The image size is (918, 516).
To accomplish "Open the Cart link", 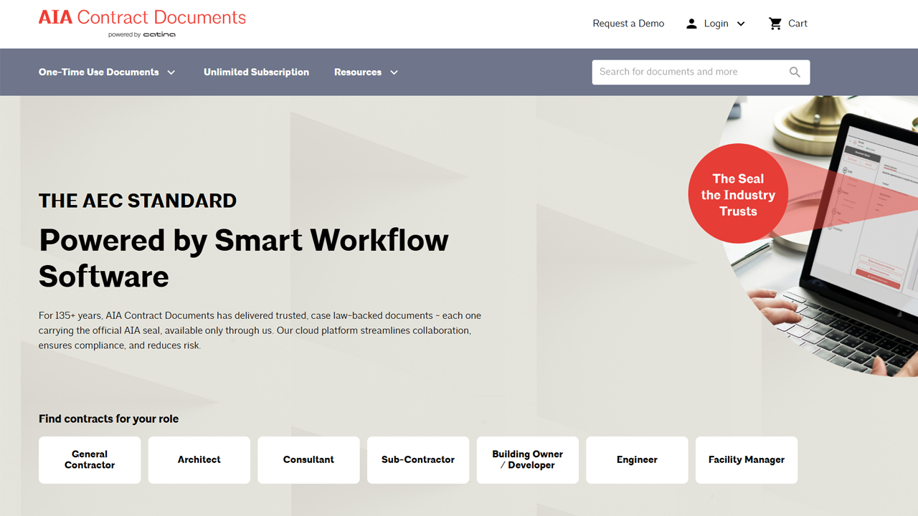I will tap(798, 24).
